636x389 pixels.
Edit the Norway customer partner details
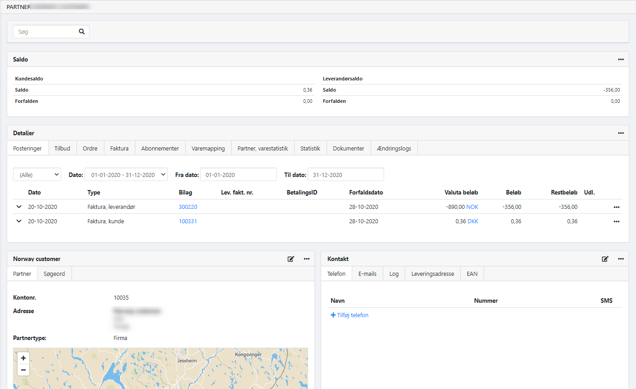(x=291, y=259)
